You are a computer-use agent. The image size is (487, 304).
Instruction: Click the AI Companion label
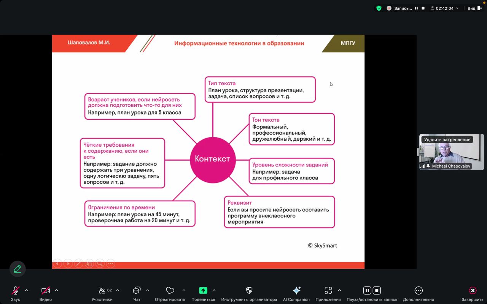click(296, 299)
